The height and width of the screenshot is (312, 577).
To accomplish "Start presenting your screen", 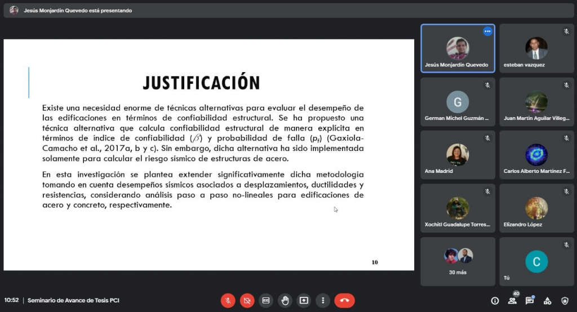I will click(304, 301).
